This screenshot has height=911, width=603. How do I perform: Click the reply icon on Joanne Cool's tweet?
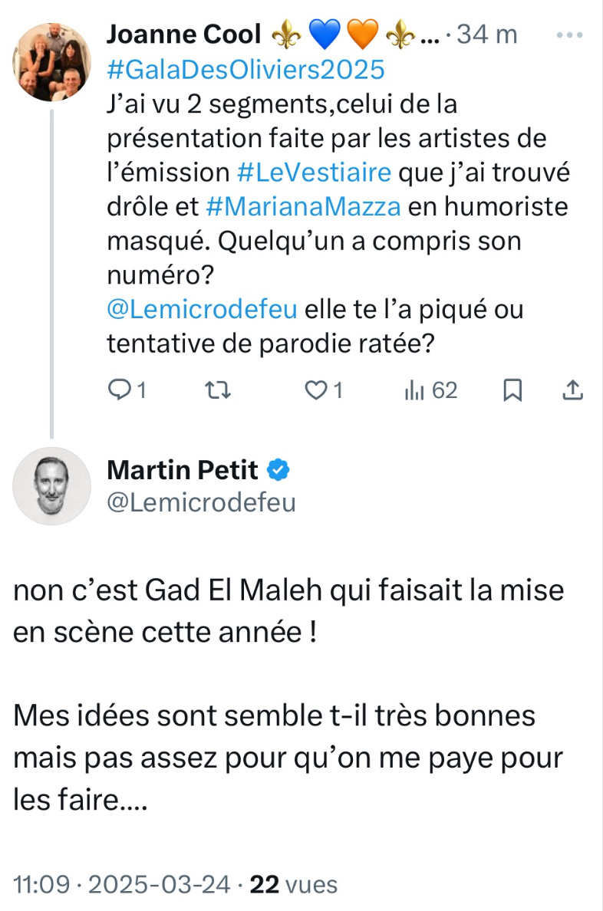120,390
